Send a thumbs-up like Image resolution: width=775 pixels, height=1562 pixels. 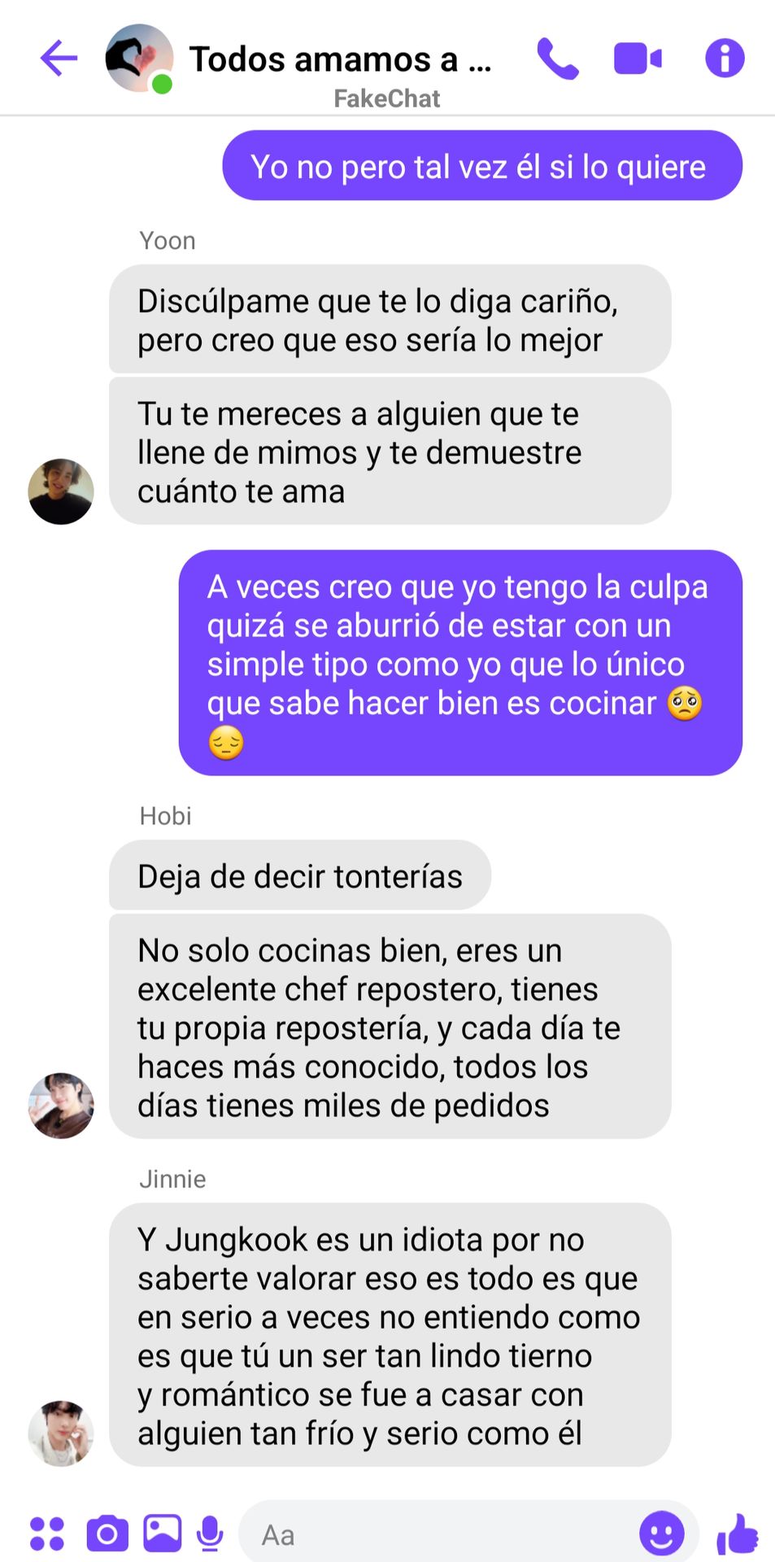(x=738, y=1534)
